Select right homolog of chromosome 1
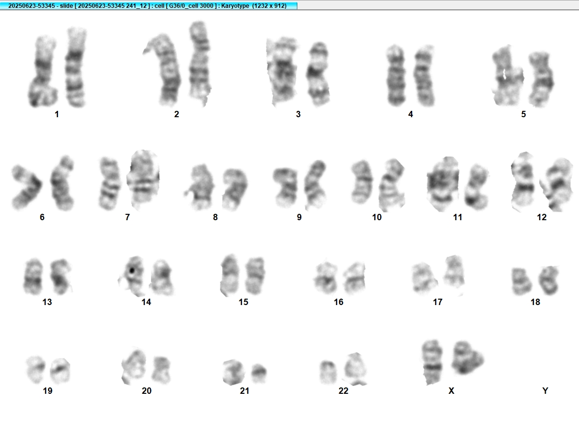 point(76,67)
